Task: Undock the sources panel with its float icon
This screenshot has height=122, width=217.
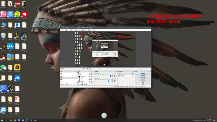Action: click(x=93, y=71)
